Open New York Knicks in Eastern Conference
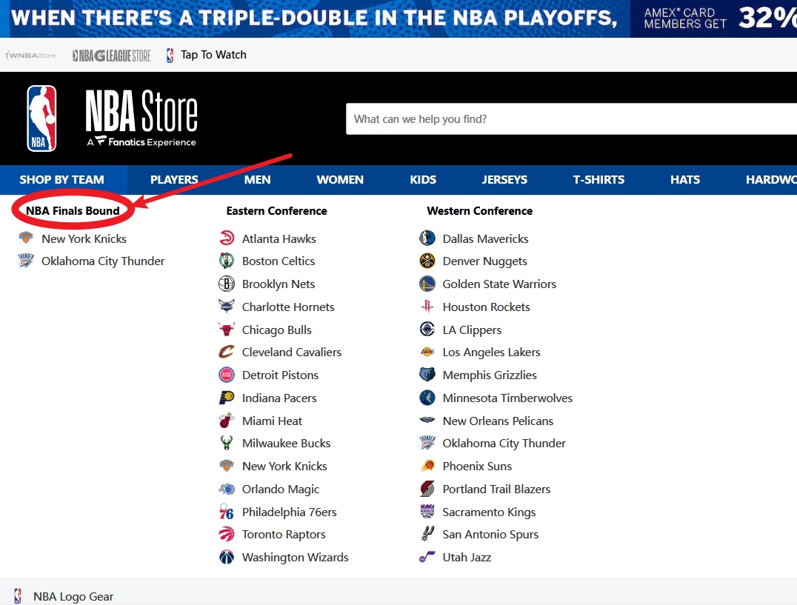797x605 pixels. (284, 466)
